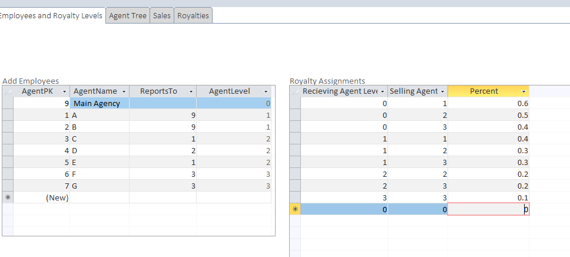This screenshot has width=570, height=257.
Task: Open the Percent column dropdown arrow
Action: (x=523, y=91)
